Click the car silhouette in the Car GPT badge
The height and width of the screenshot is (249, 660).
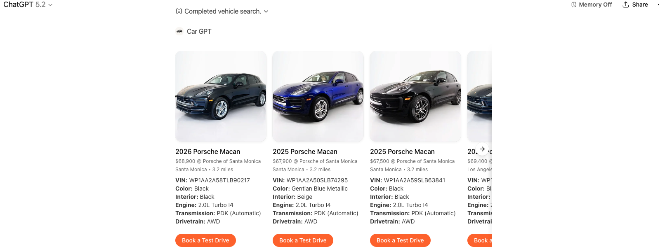(x=179, y=31)
